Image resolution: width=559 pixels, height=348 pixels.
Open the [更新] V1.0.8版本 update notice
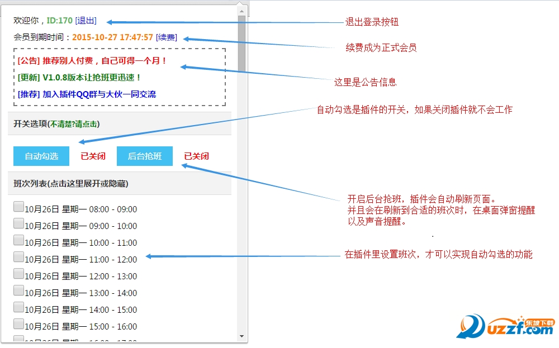tap(79, 78)
